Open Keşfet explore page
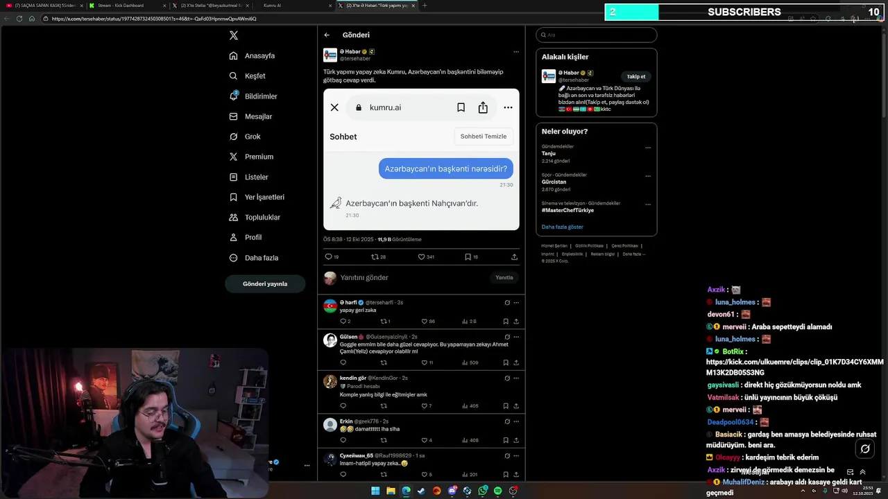This screenshot has height=499, width=888. [x=248, y=76]
